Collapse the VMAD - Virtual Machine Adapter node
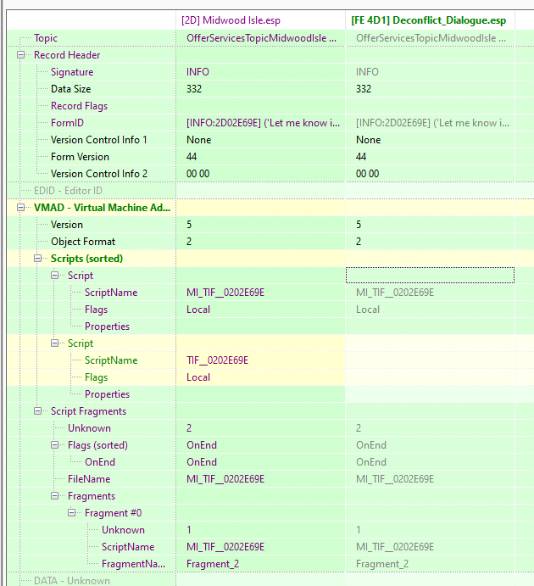Screen dimensions: 534x586 coord(21,208)
